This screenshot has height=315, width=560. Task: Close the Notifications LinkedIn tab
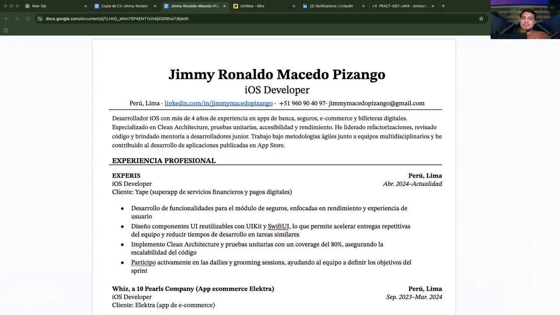[x=363, y=6]
